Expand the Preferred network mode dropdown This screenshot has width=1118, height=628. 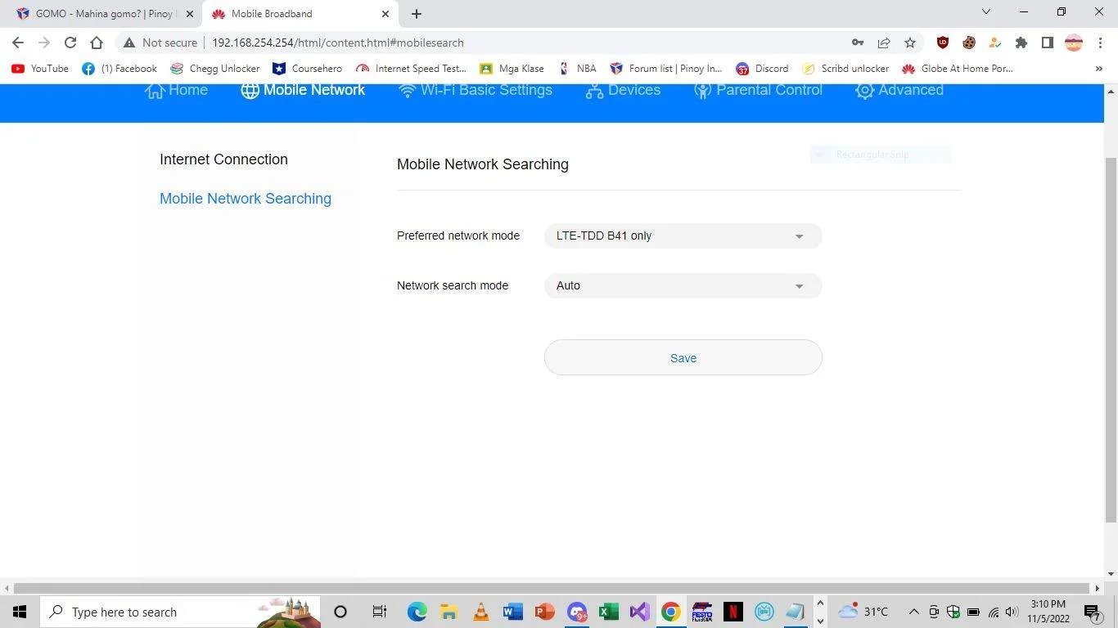pos(683,236)
